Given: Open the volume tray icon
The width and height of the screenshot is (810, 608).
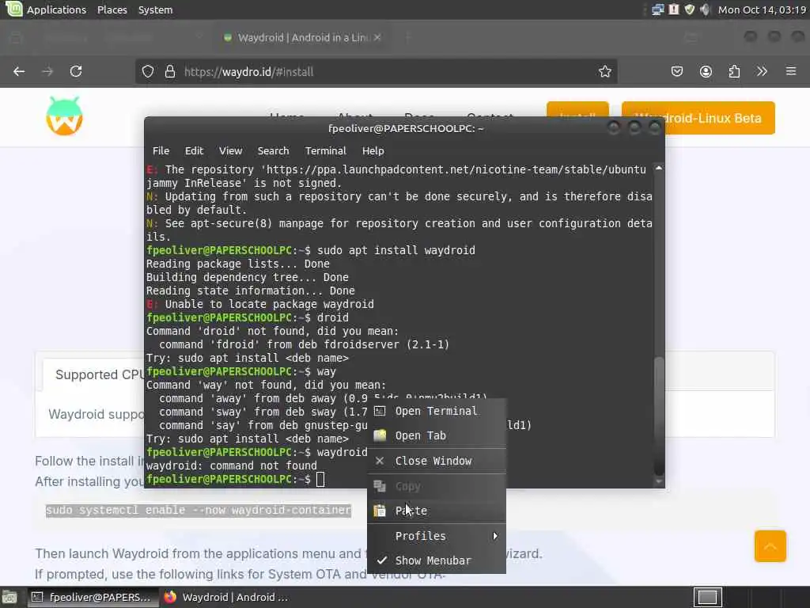Looking at the screenshot, I should click(705, 9).
